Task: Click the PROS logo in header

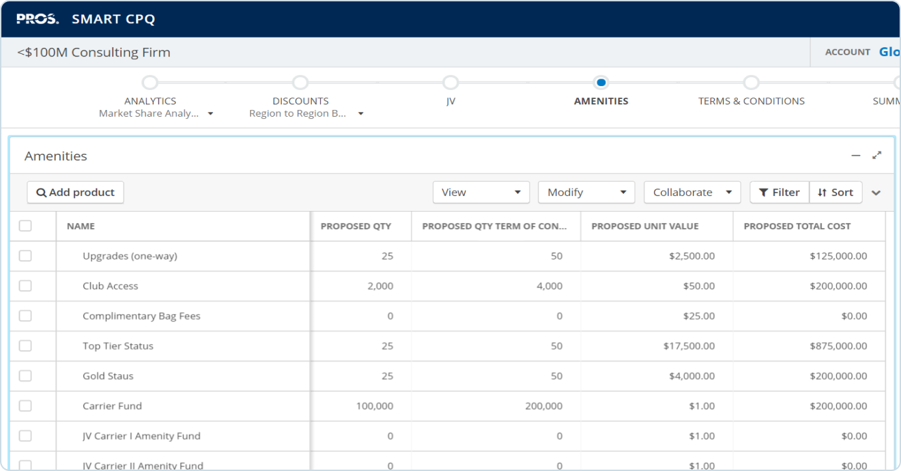Action: click(x=38, y=19)
